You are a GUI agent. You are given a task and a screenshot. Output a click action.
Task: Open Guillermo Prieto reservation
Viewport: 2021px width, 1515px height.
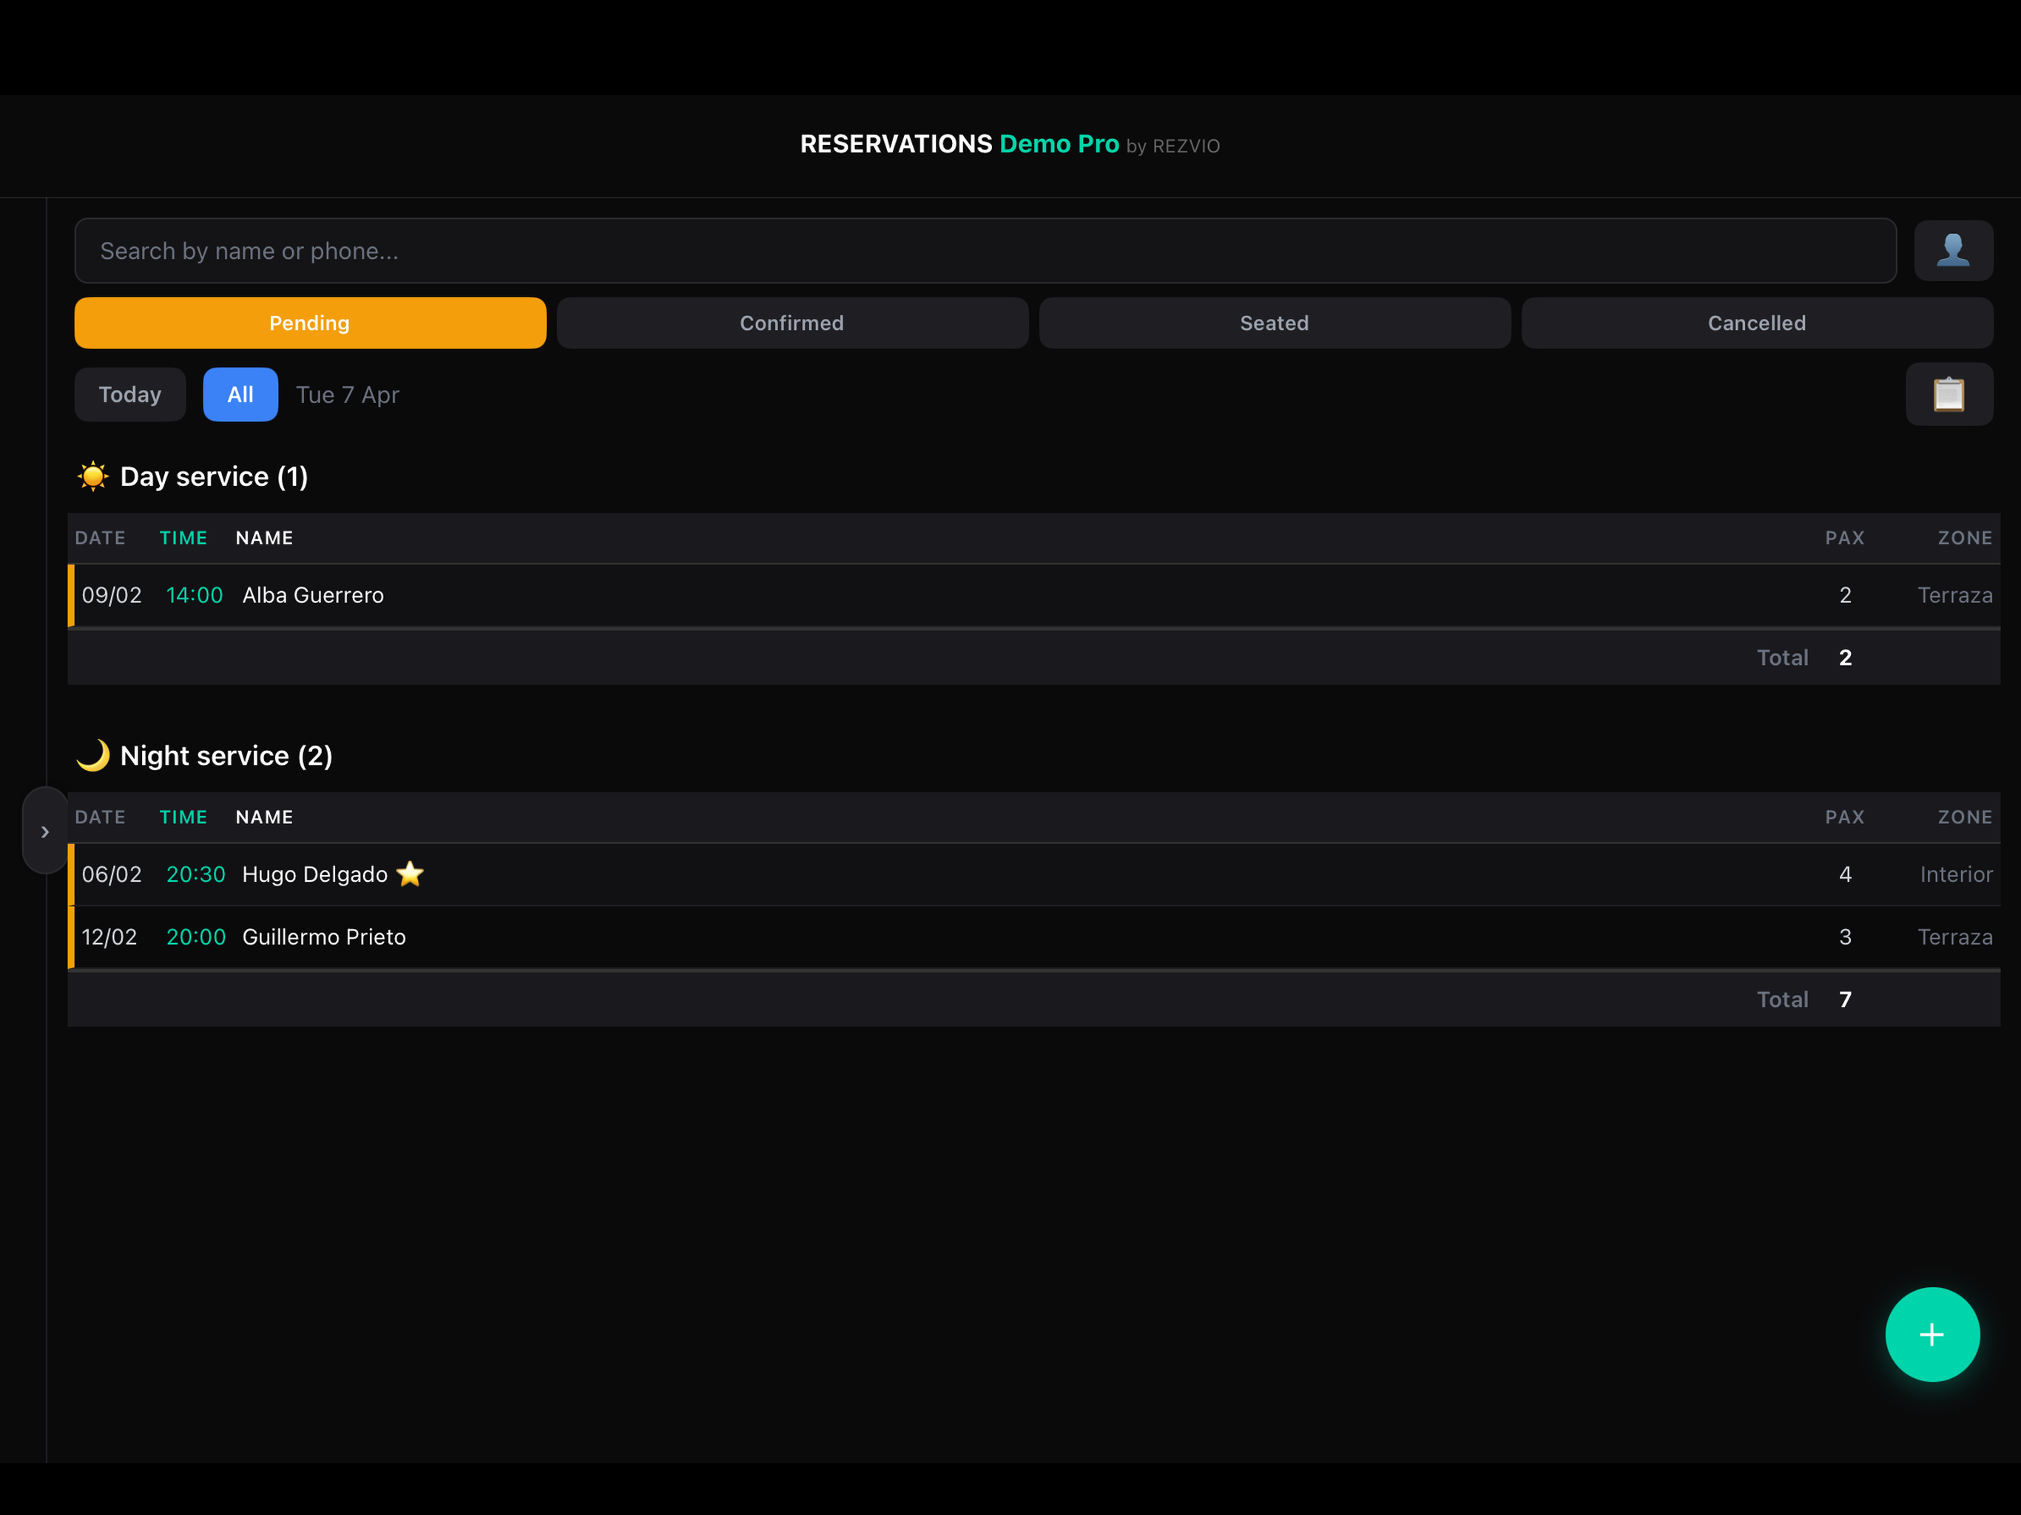(x=1034, y=937)
